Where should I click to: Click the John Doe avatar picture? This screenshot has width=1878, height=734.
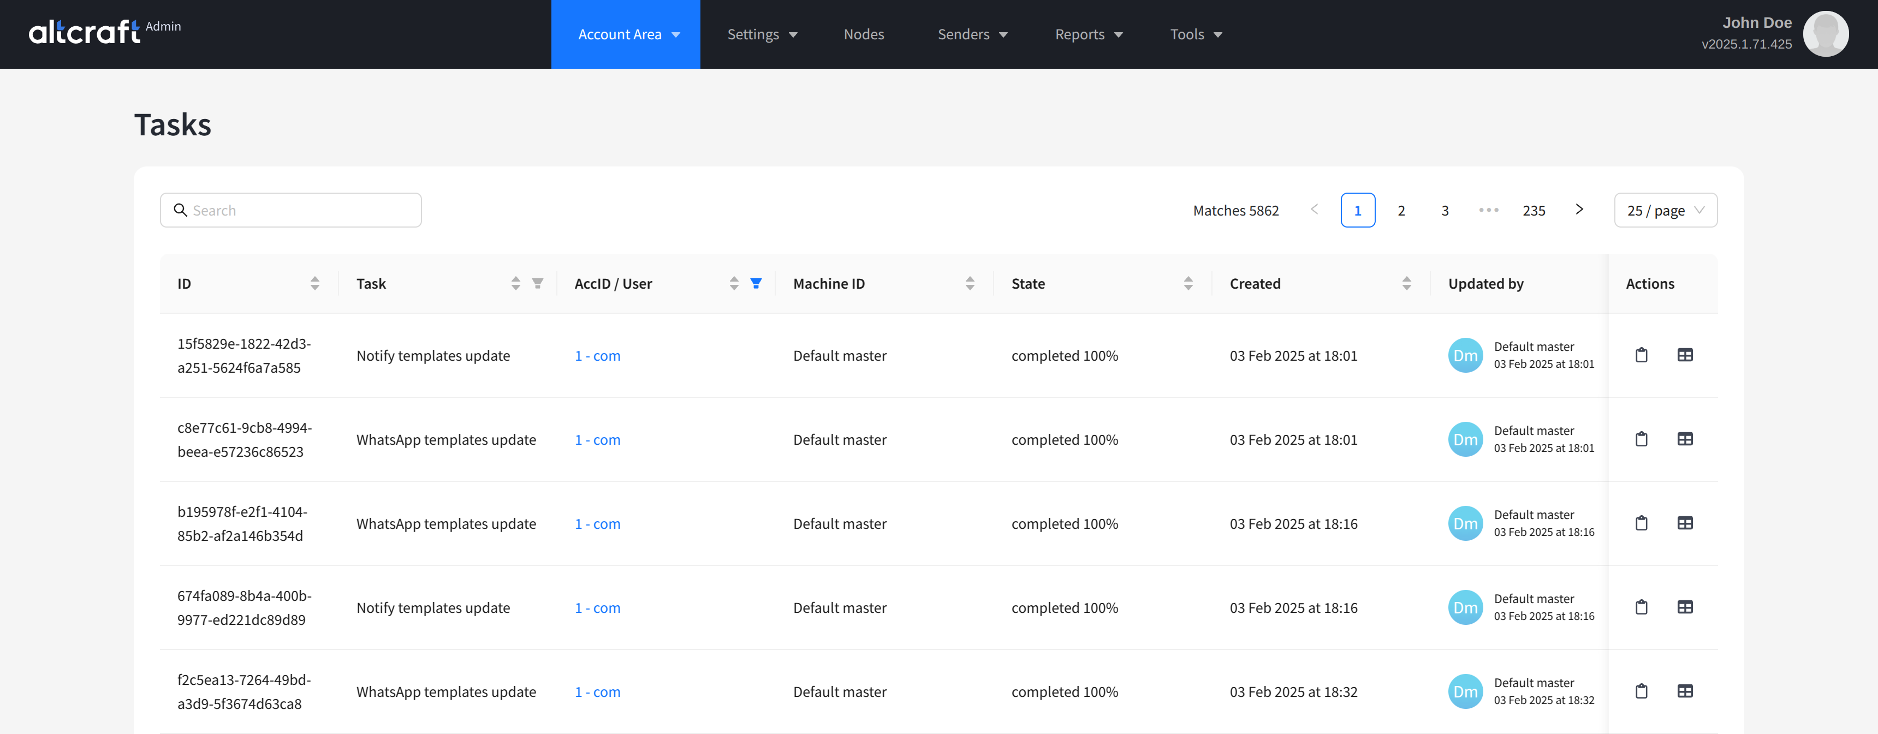[x=1825, y=33]
